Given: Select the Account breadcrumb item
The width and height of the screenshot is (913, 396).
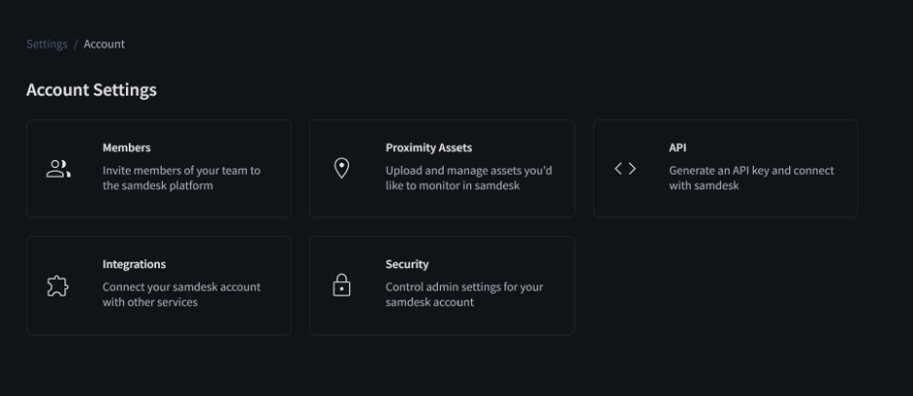Looking at the screenshot, I should (104, 44).
